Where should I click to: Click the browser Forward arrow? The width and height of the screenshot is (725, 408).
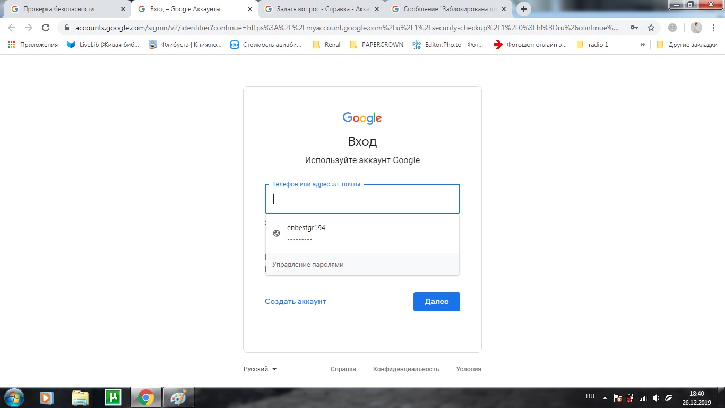[29, 28]
